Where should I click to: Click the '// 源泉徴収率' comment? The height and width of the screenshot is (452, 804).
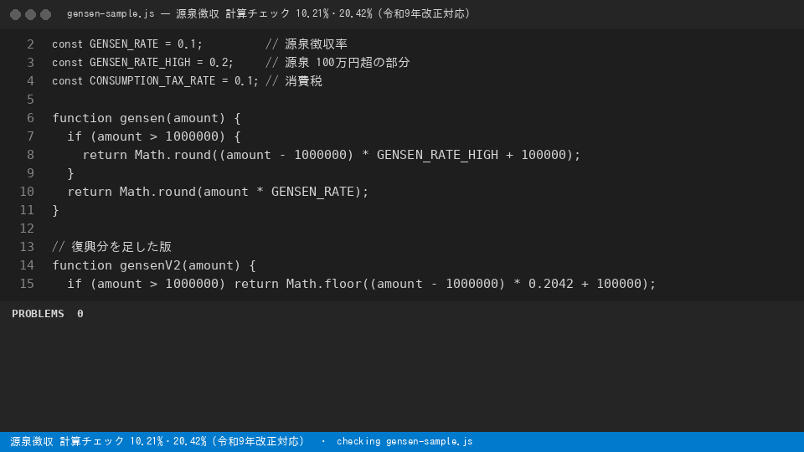pyautogui.click(x=307, y=44)
